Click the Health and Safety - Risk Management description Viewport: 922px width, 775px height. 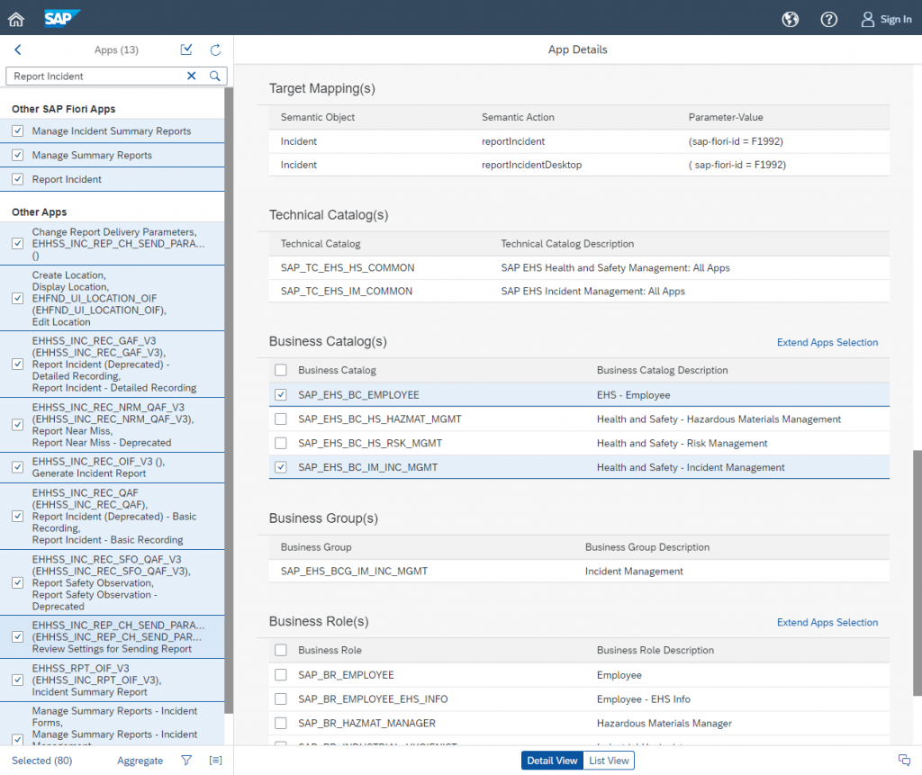pyautogui.click(x=682, y=443)
